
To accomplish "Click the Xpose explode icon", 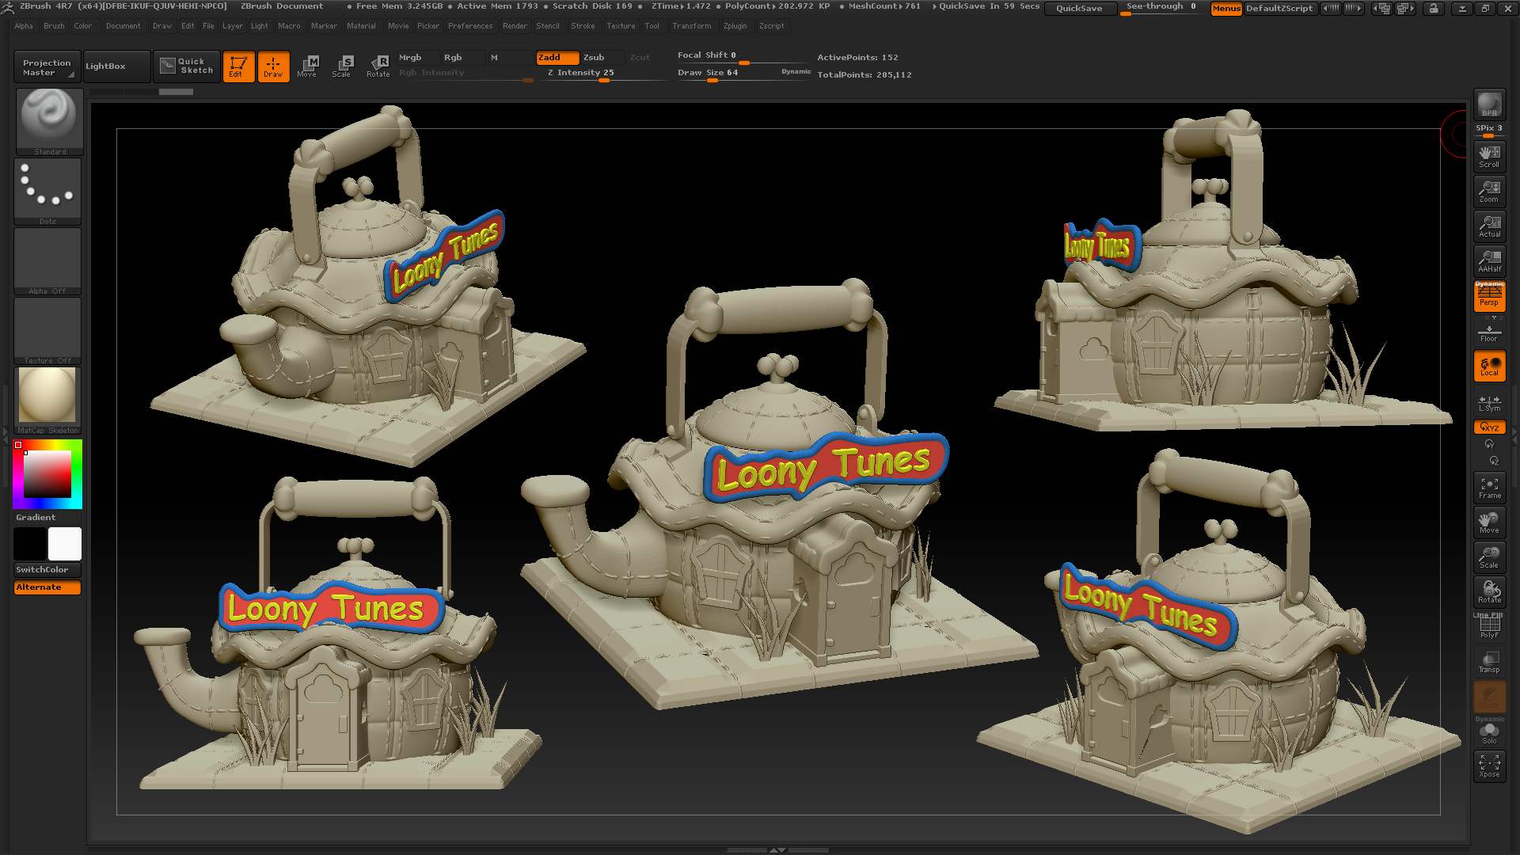I will pos(1489,766).
